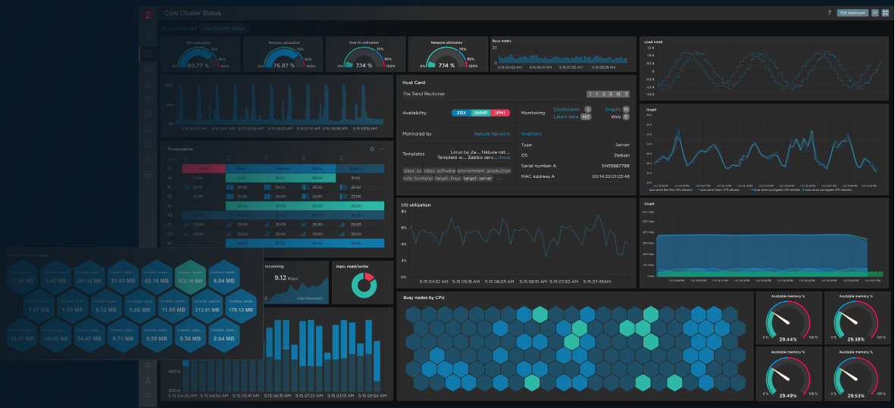Expand hidden tags ellipsis in Host Card
The image size is (895, 408).
pos(498,178)
